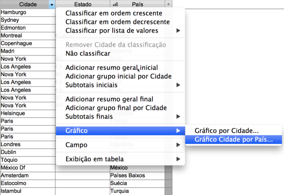284x195 pixels.
Task: Click the Copenhague cell
Action: coord(28,44)
